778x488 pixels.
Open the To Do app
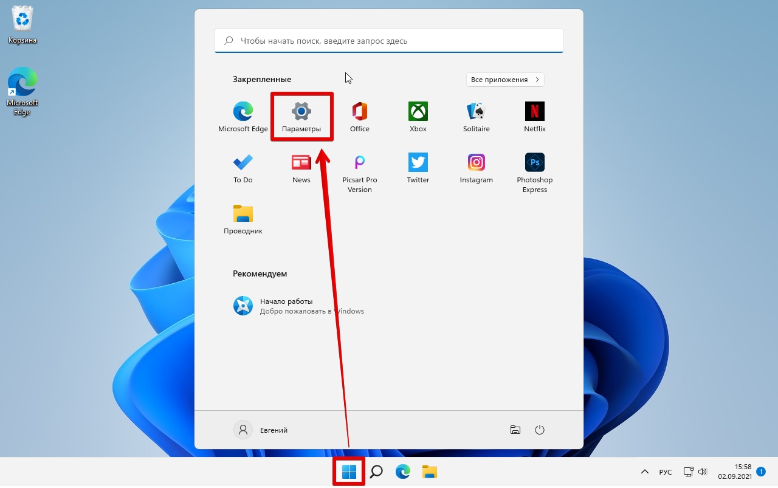(x=243, y=168)
